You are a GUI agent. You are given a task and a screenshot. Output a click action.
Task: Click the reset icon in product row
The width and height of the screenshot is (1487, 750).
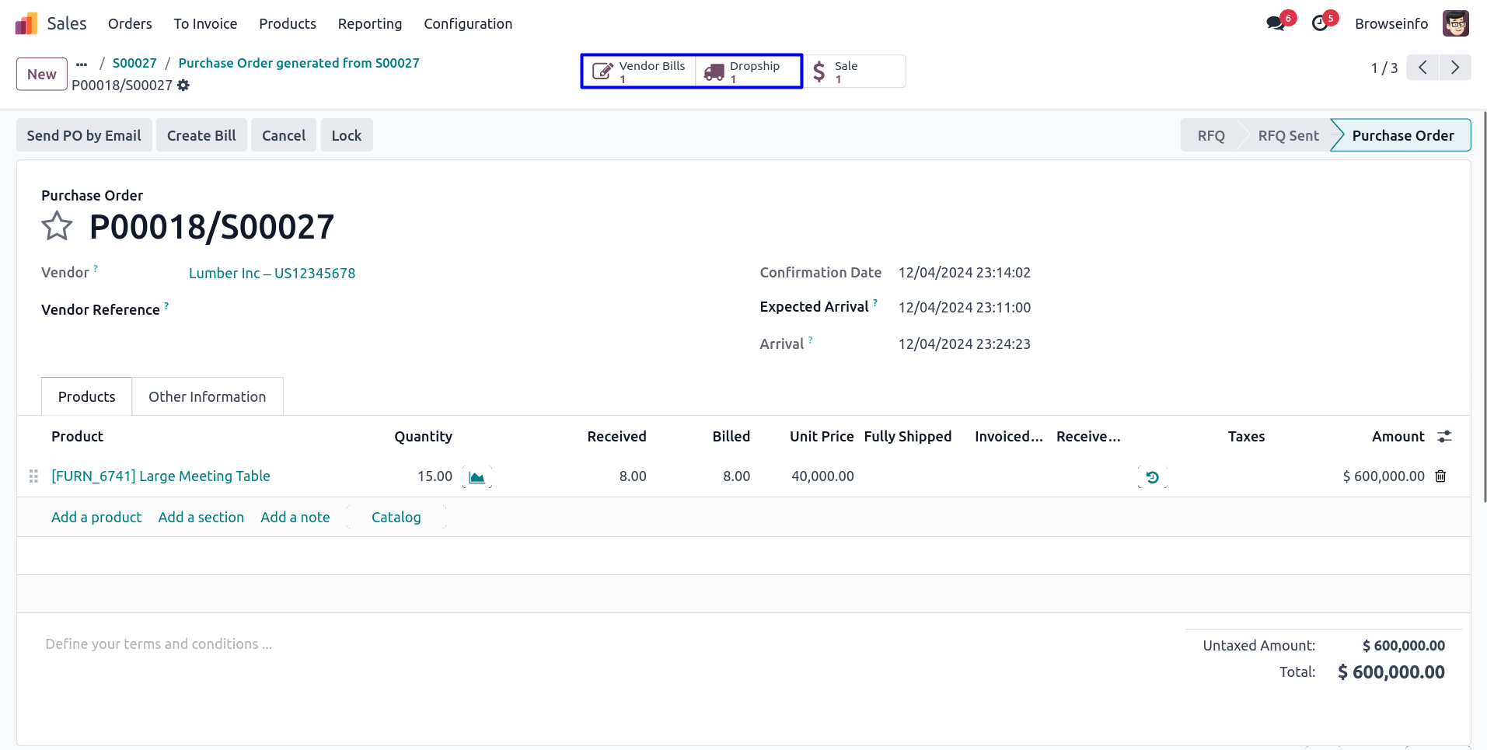coord(1152,477)
